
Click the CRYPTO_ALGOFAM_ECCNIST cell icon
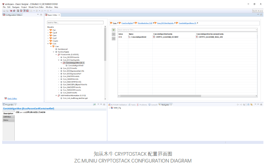(154, 37)
